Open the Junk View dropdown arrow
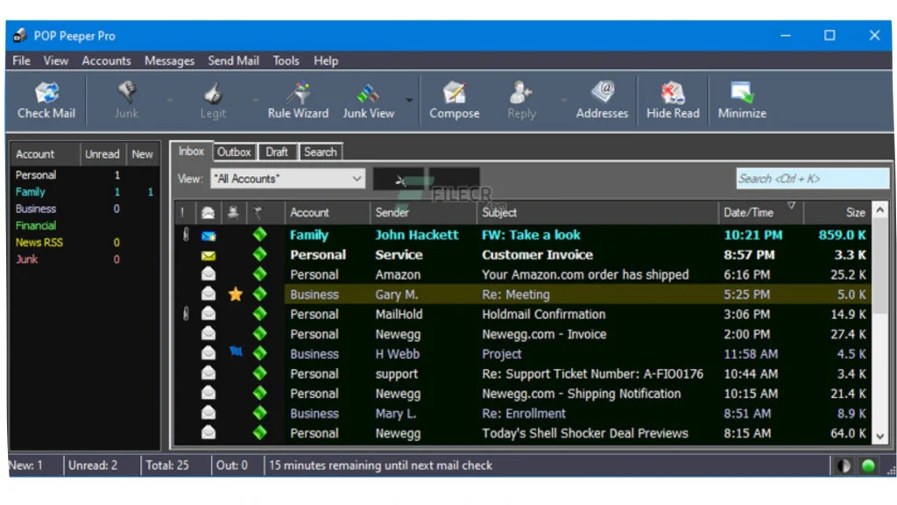Image resolution: width=897 pixels, height=505 pixels. (x=408, y=99)
